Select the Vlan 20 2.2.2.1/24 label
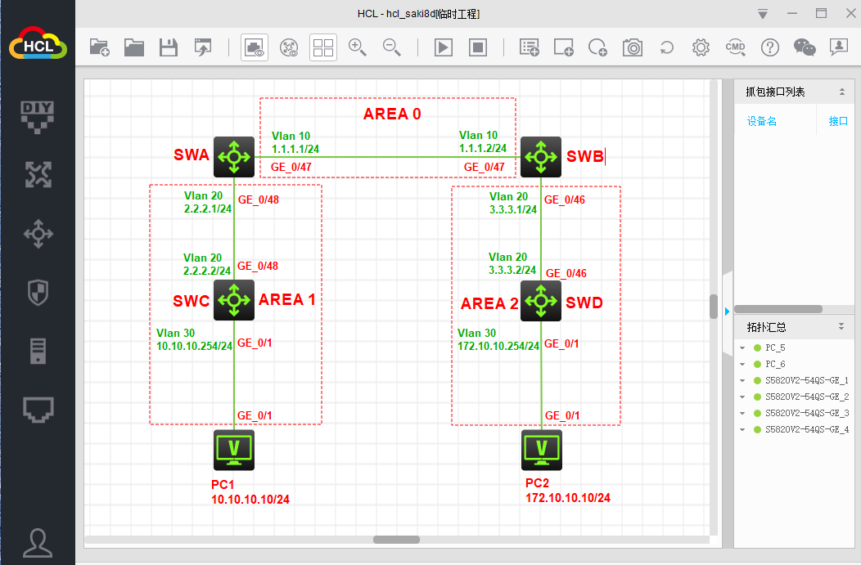This screenshot has height=565, width=861. click(x=208, y=203)
